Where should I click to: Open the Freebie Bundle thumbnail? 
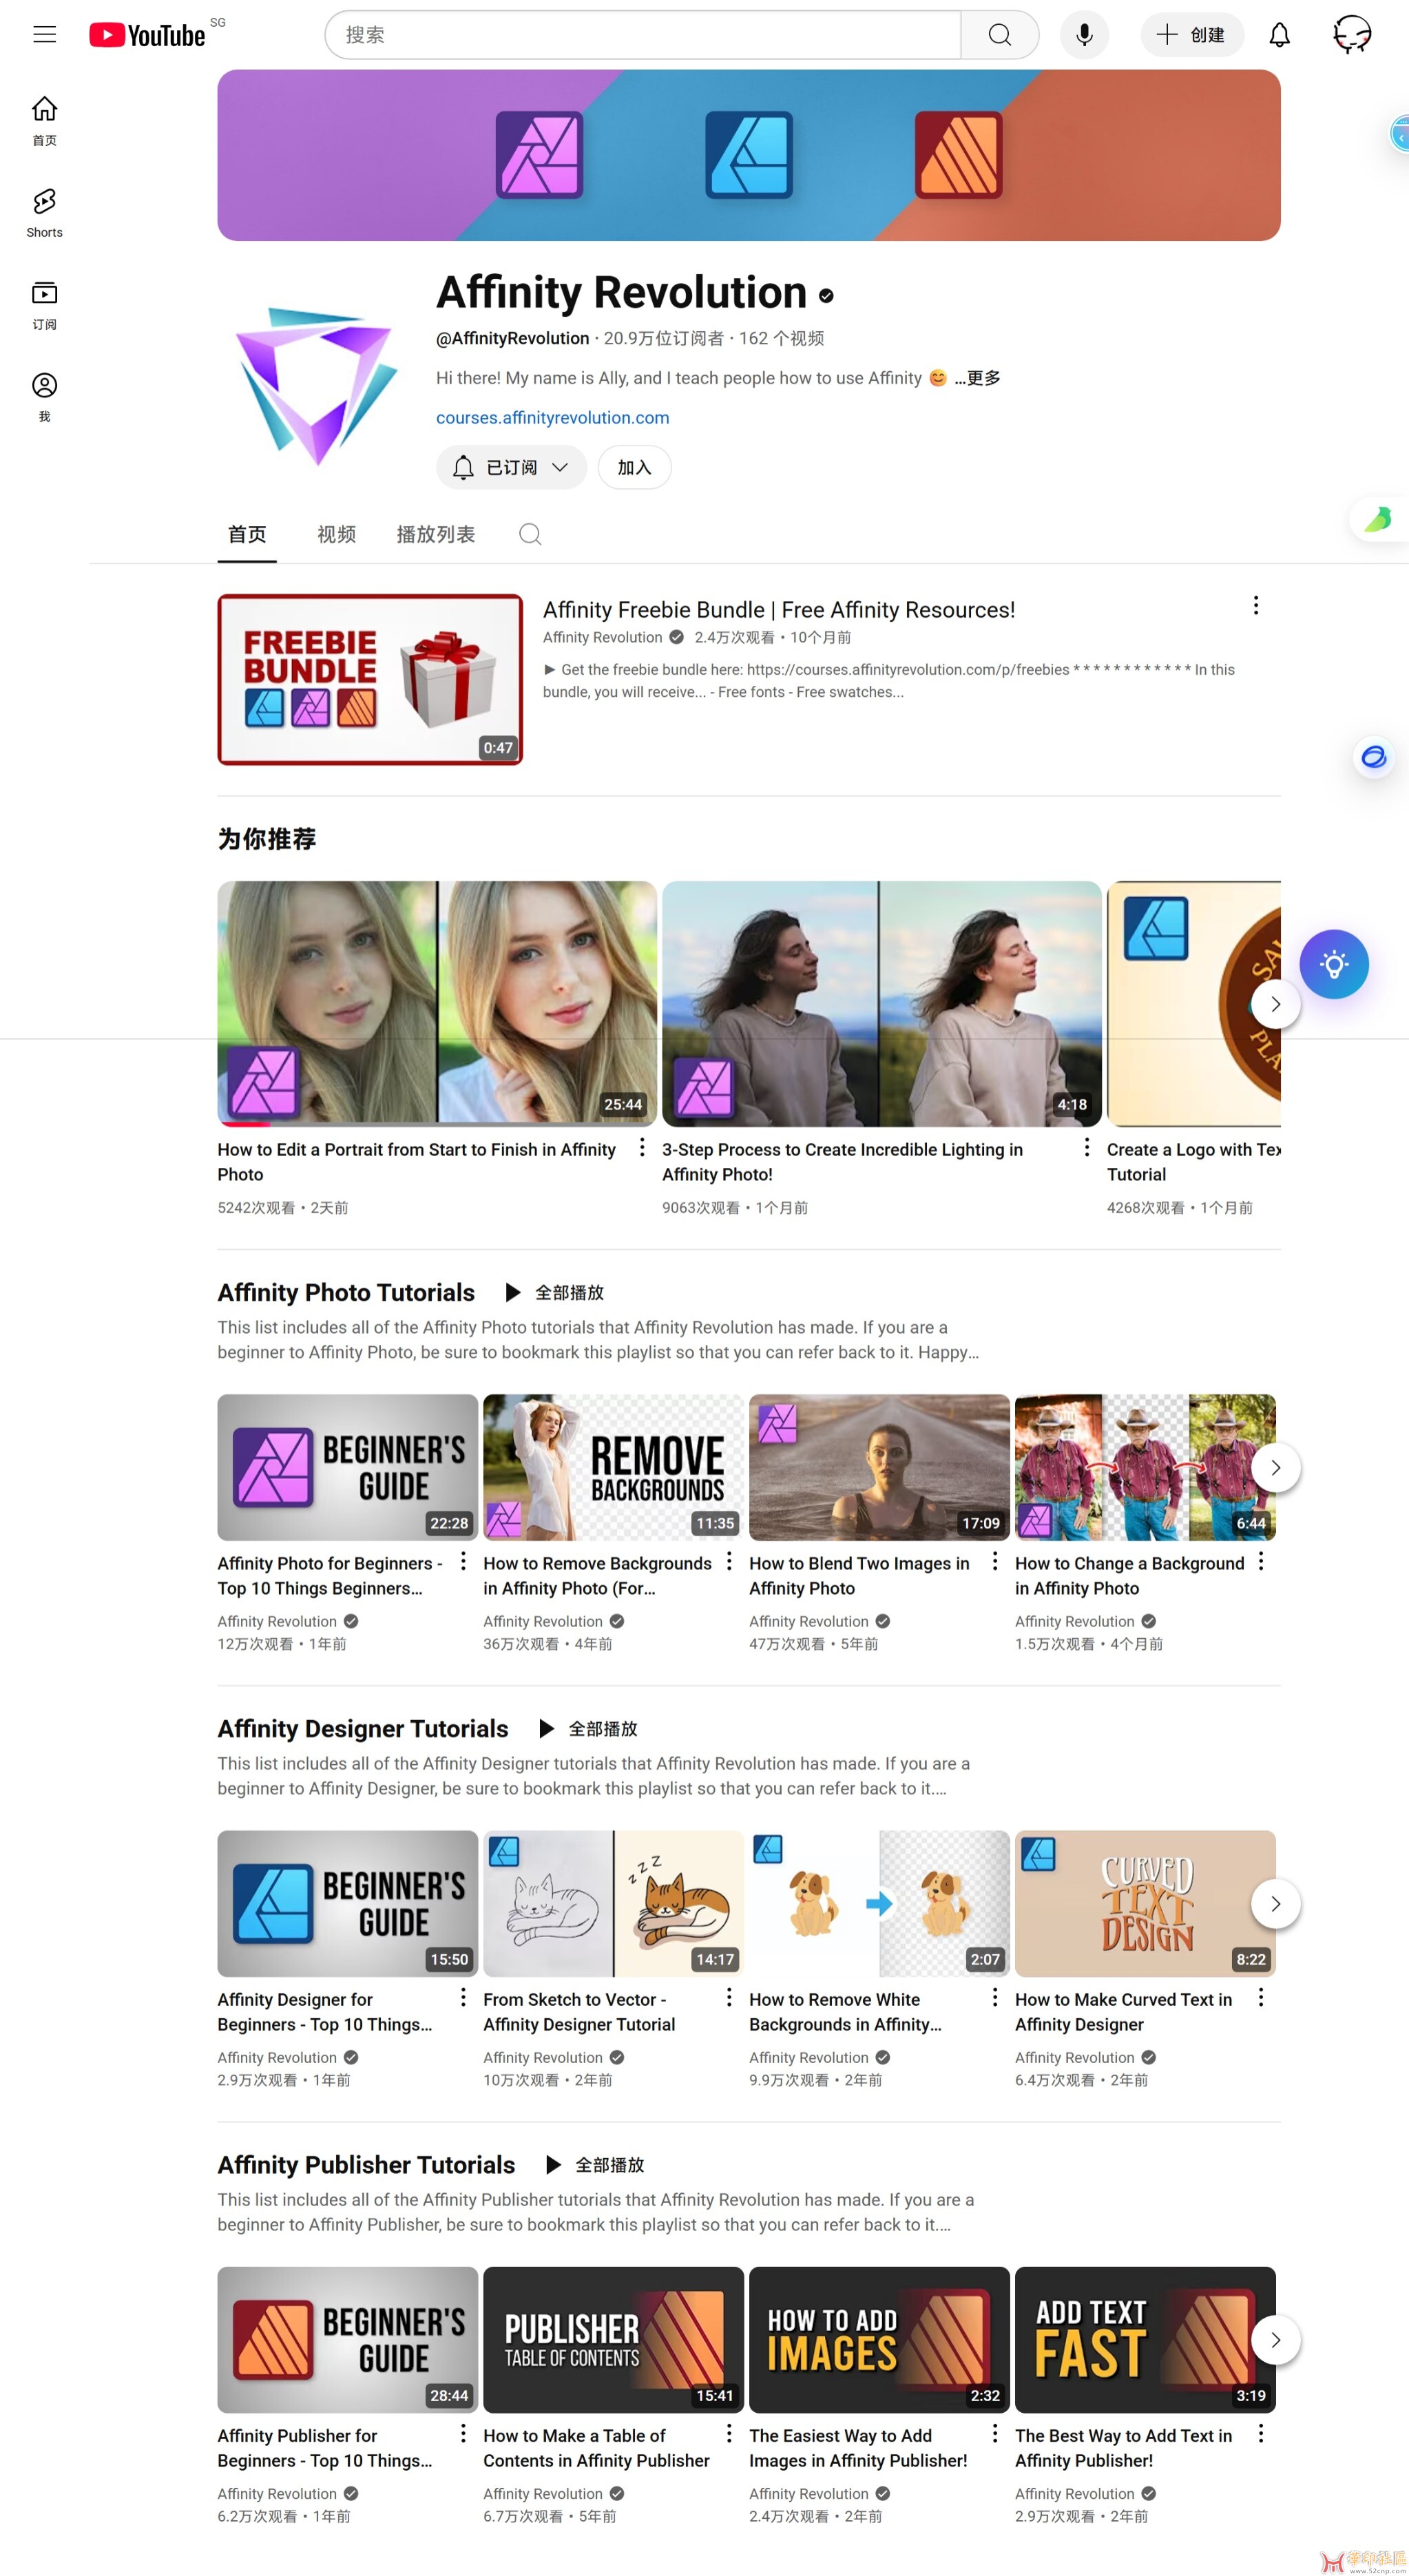[370, 680]
